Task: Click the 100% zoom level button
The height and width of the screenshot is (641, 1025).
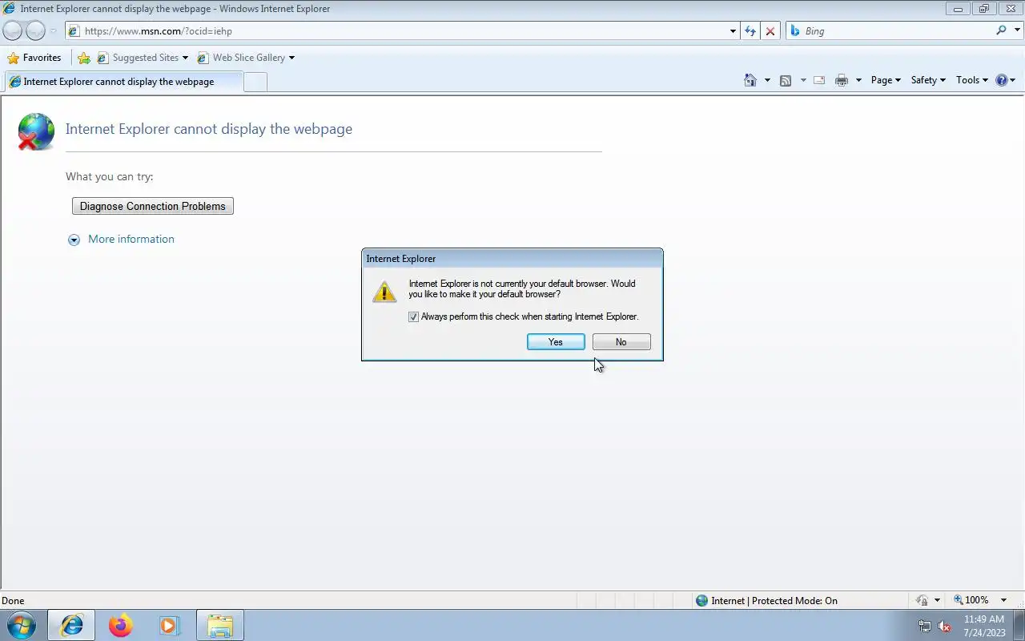Action: tap(971, 600)
